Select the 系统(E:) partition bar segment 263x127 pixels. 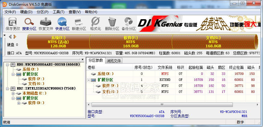pyautogui.click(x=58, y=42)
